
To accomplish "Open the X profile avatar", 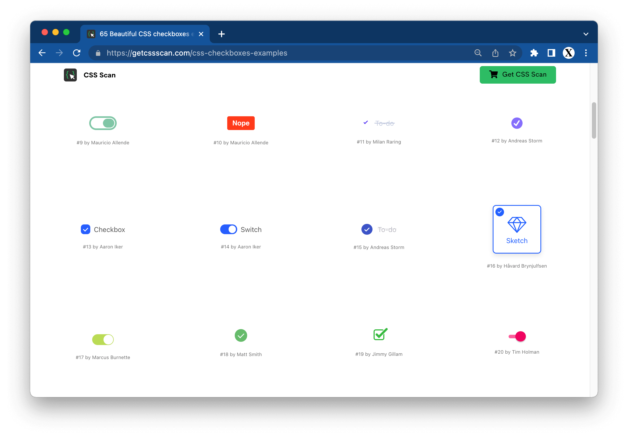I will tap(568, 53).
